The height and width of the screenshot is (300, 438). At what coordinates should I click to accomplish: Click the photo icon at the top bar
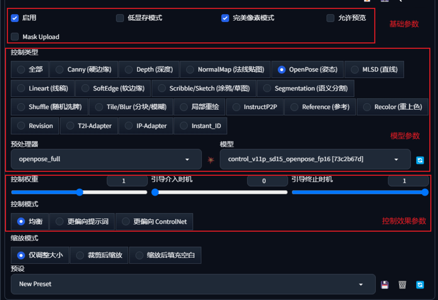coord(367,2)
